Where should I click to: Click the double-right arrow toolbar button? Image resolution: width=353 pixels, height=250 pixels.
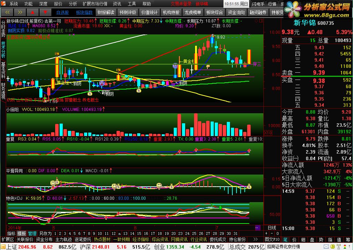point(20,12)
